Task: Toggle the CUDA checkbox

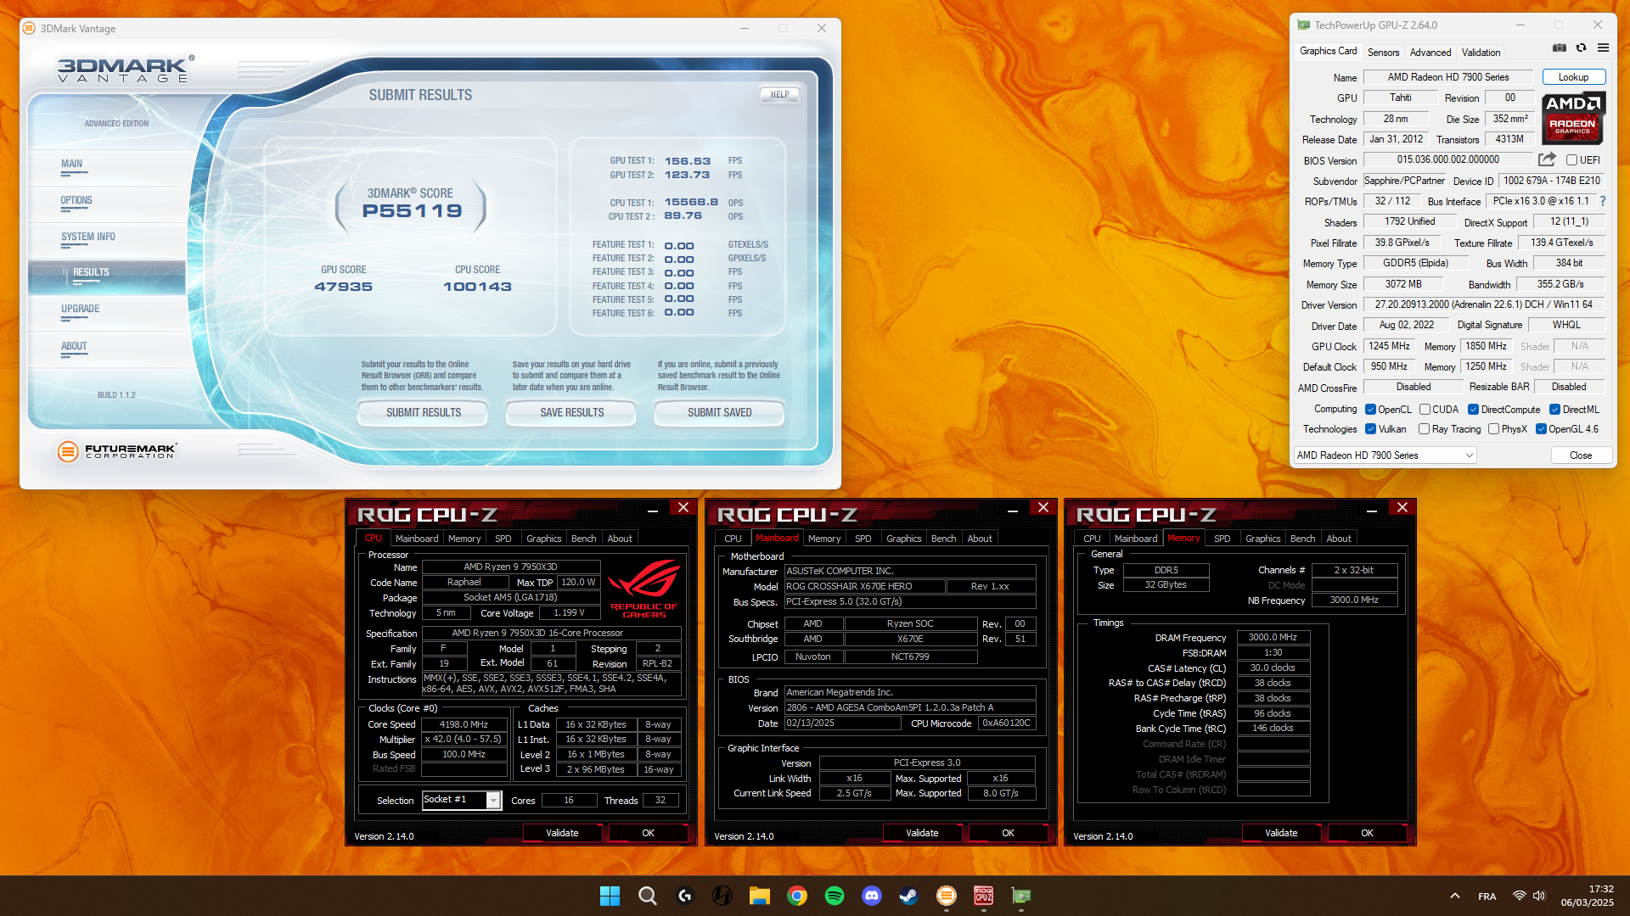Action: (x=1425, y=409)
